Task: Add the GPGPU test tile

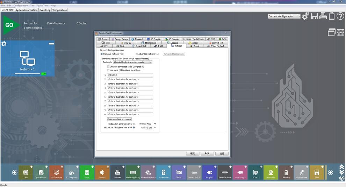Action: click(x=185, y=167)
